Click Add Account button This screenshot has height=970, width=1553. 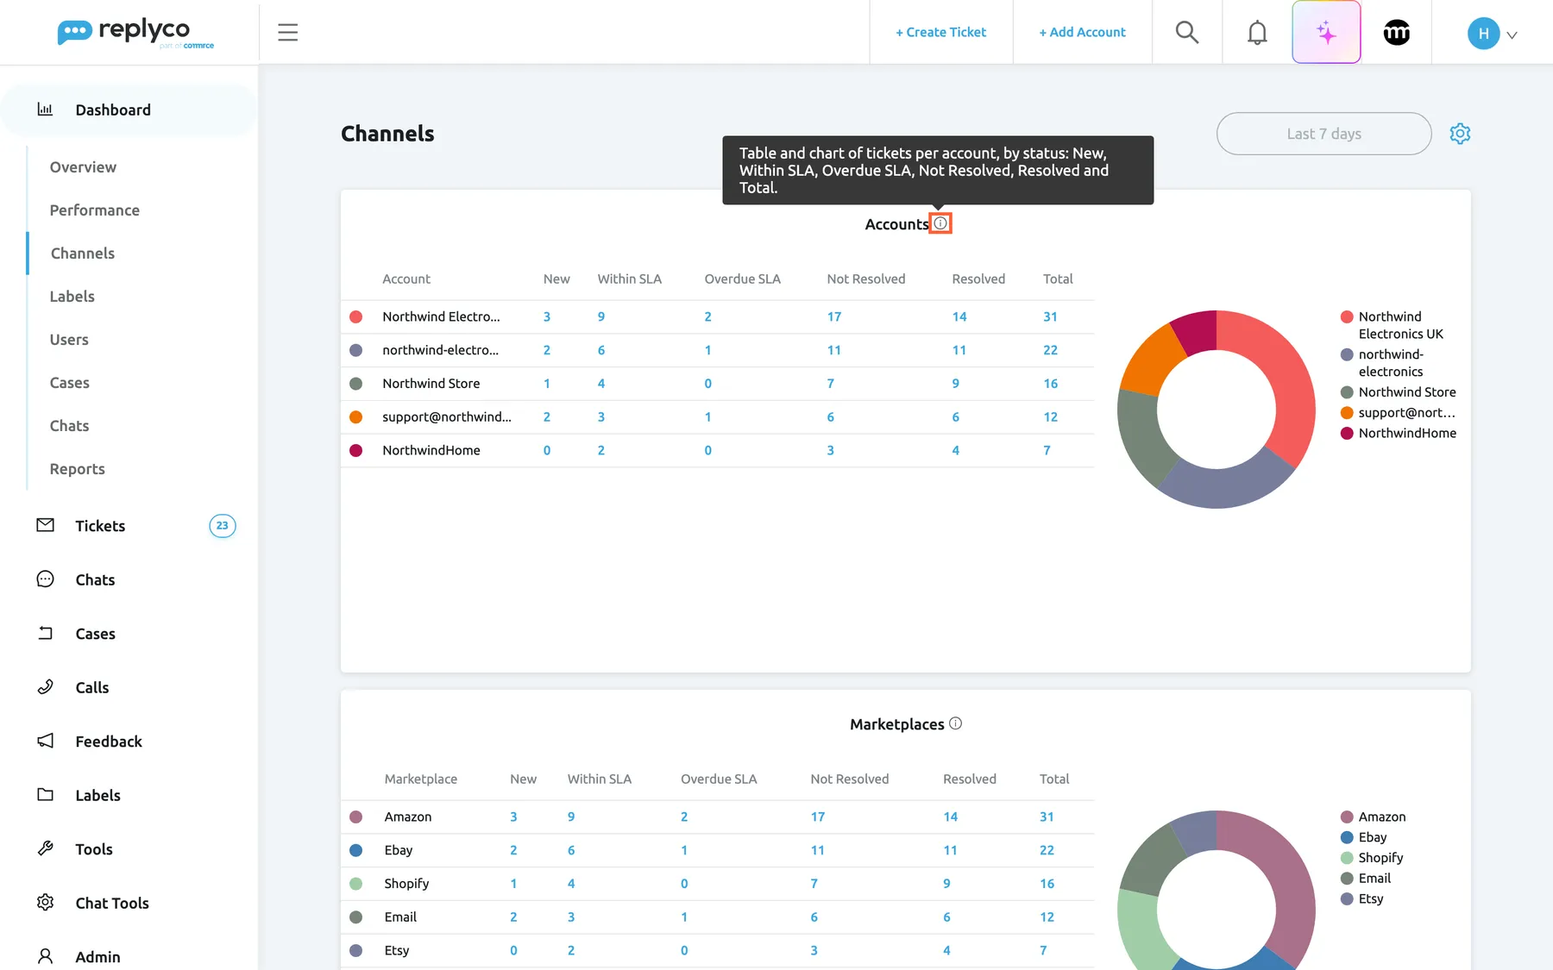pos(1082,32)
